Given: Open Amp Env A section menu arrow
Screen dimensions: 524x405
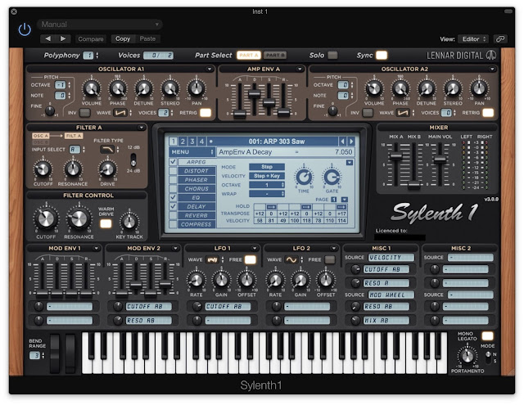Looking at the screenshot, I should (300, 69).
